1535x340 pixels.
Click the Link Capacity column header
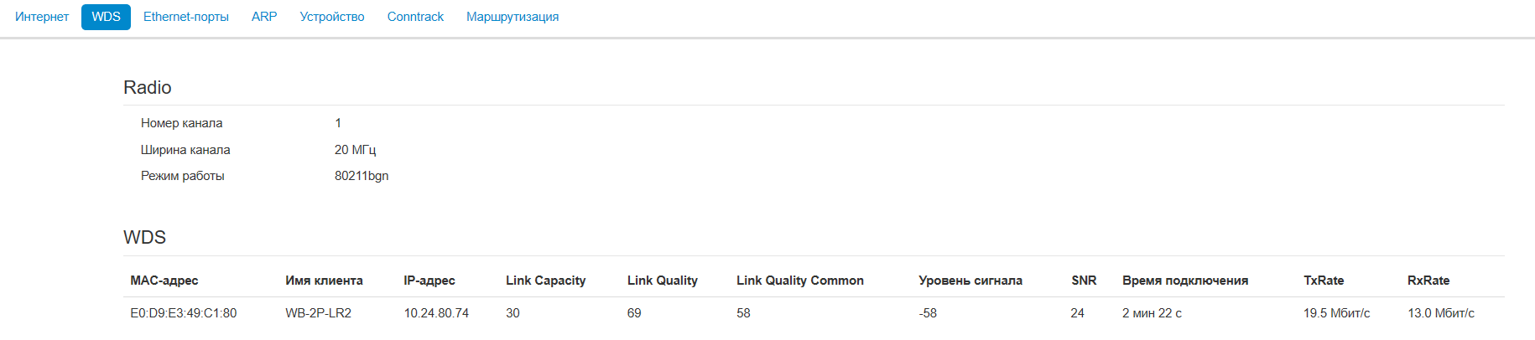coord(545,281)
